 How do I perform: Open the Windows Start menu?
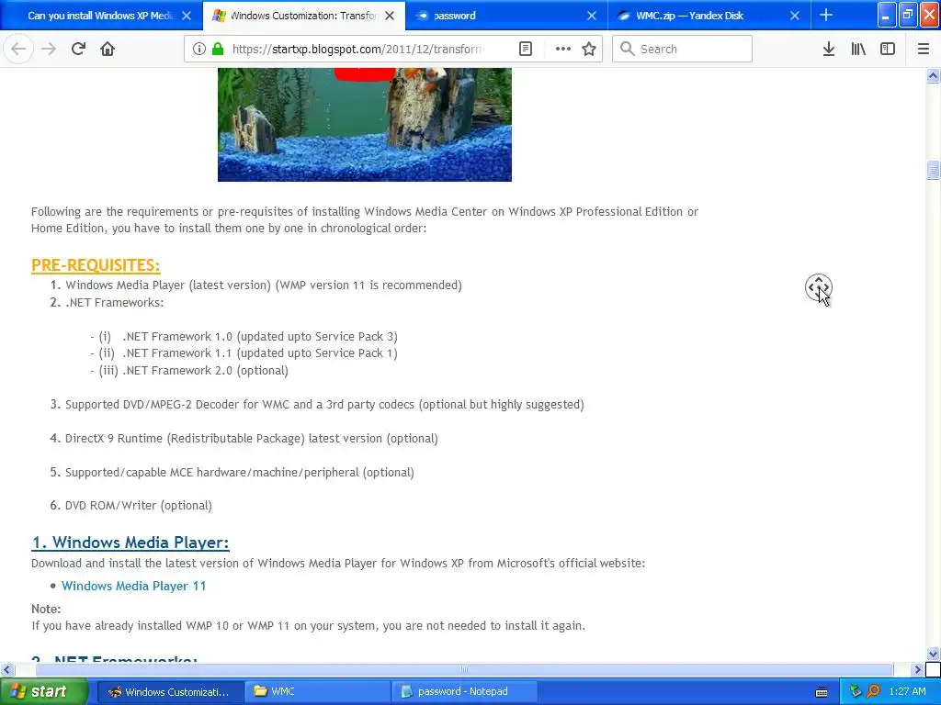click(x=43, y=691)
